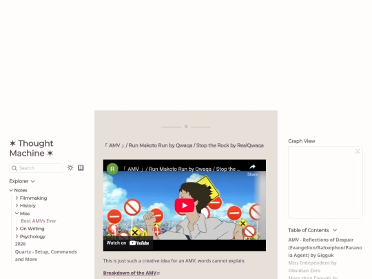
Task: Go to Thought Machine home title
Action: (x=31, y=148)
